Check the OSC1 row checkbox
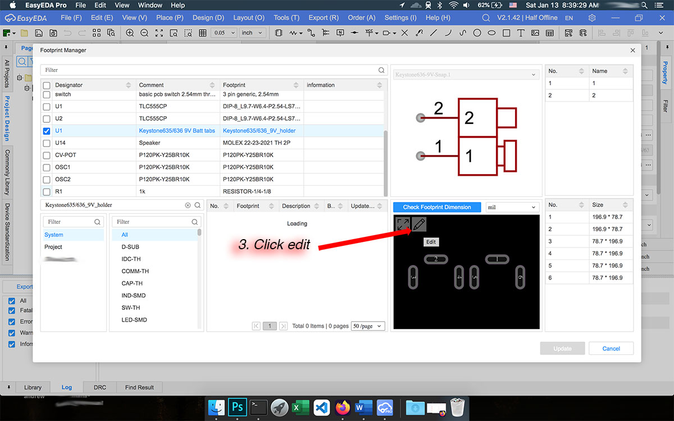 (x=47, y=167)
